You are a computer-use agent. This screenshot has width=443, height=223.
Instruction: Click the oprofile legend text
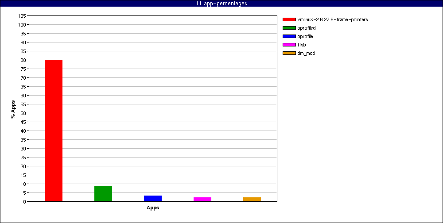point(305,36)
